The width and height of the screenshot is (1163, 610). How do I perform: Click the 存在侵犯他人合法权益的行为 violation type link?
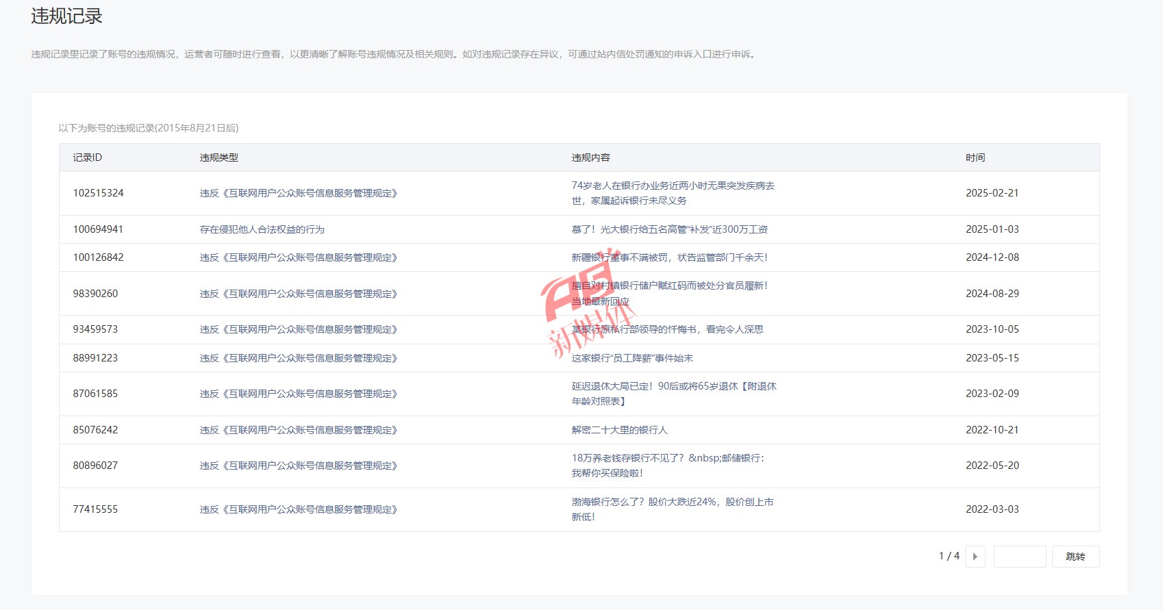[x=262, y=229]
